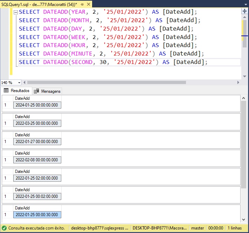
Task: Click results pane scroll up arrow
Action: pyautogui.click(x=243, y=98)
